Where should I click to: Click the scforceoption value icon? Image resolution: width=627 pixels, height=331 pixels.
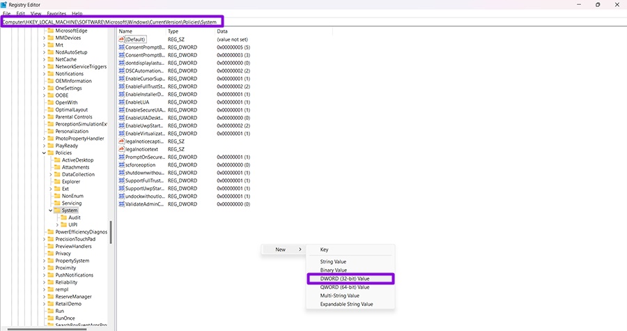click(x=121, y=164)
